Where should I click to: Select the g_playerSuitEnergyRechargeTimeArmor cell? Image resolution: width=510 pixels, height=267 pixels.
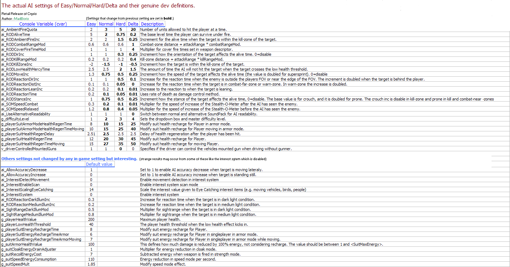pyautogui.click(x=43, y=234)
